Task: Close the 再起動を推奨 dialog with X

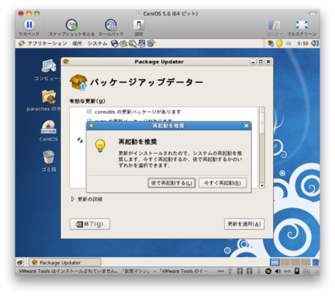Action: 246,126
